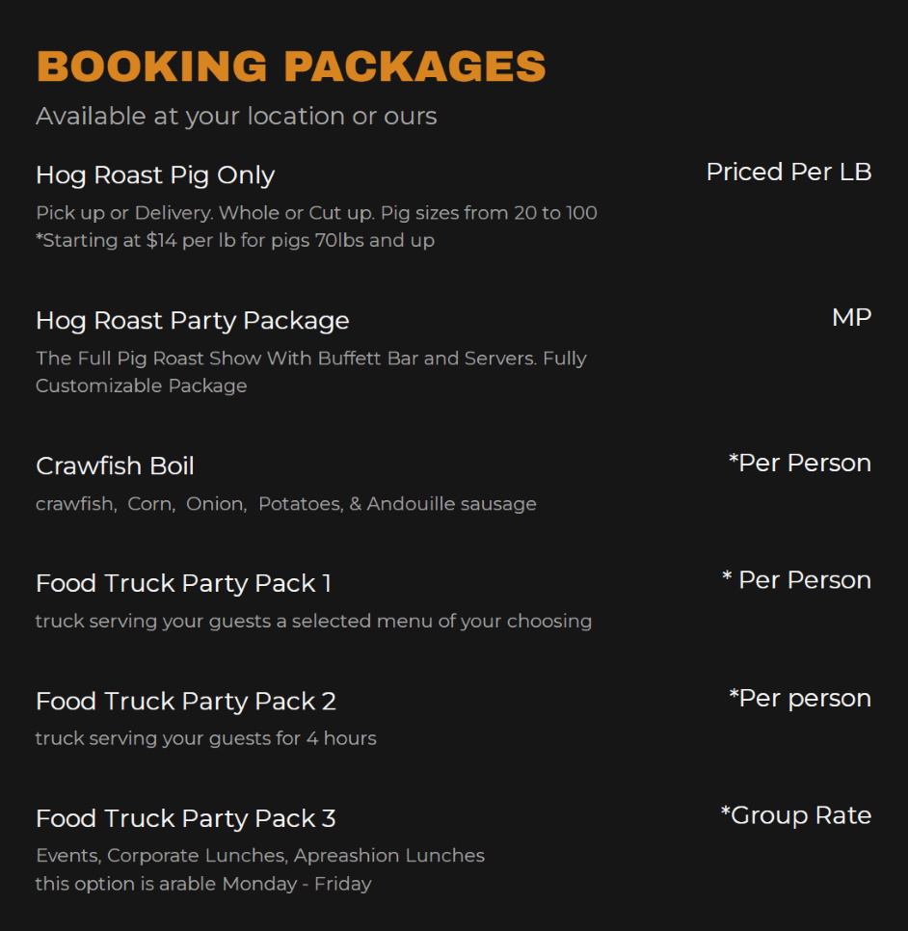The image size is (908, 931).
Task: Click the 'serving your guests for 4 hours' text
Action: pos(205,739)
